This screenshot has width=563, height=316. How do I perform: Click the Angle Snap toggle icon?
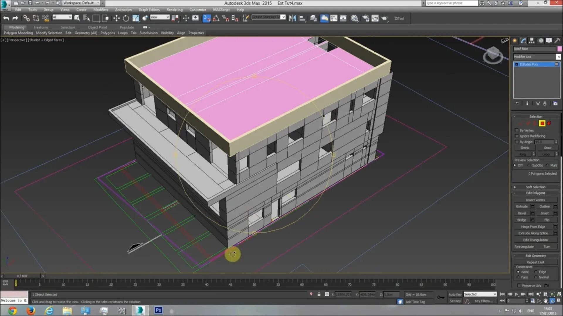pyautogui.click(x=216, y=18)
